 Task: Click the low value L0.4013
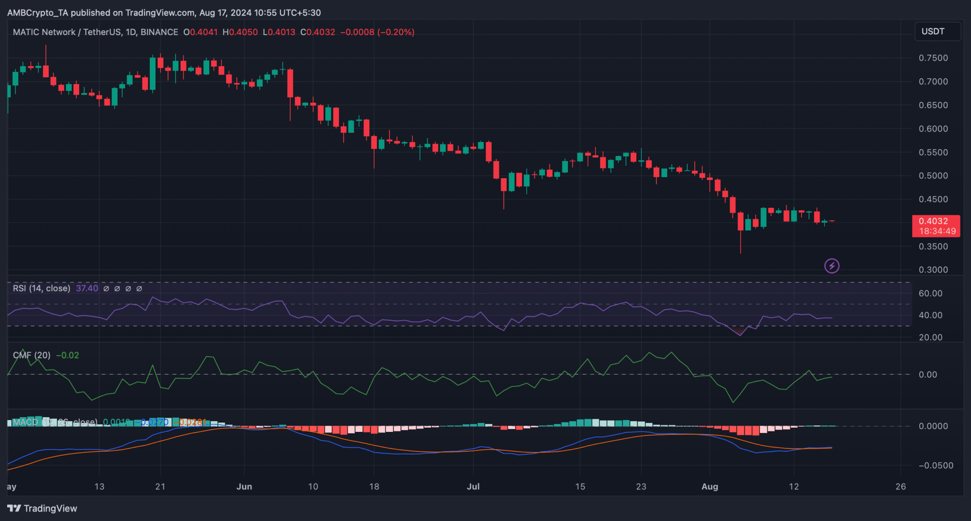(x=279, y=32)
